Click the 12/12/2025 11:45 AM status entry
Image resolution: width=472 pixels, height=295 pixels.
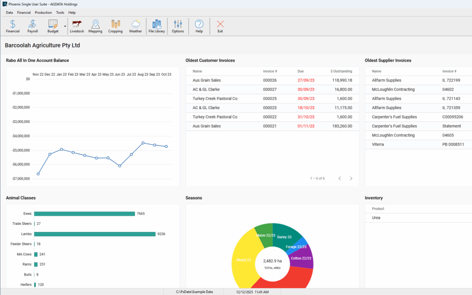click(252, 292)
